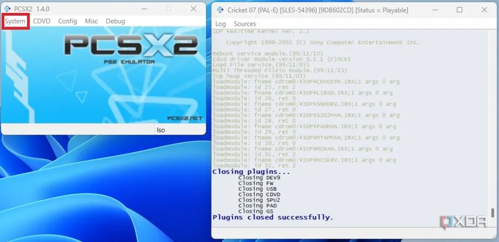Maximize the Cricket 07 console window
The width and height of the screenshot is (499, 242).
[x=460, y=10]
